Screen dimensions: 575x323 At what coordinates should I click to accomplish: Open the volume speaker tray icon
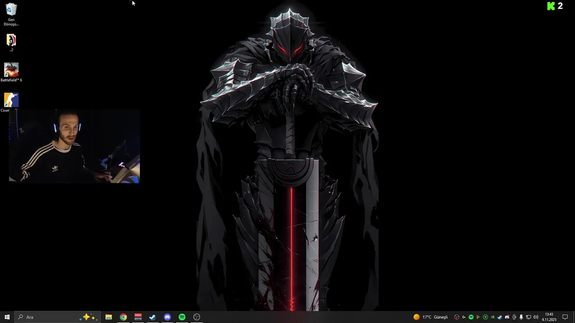[536, 317]
